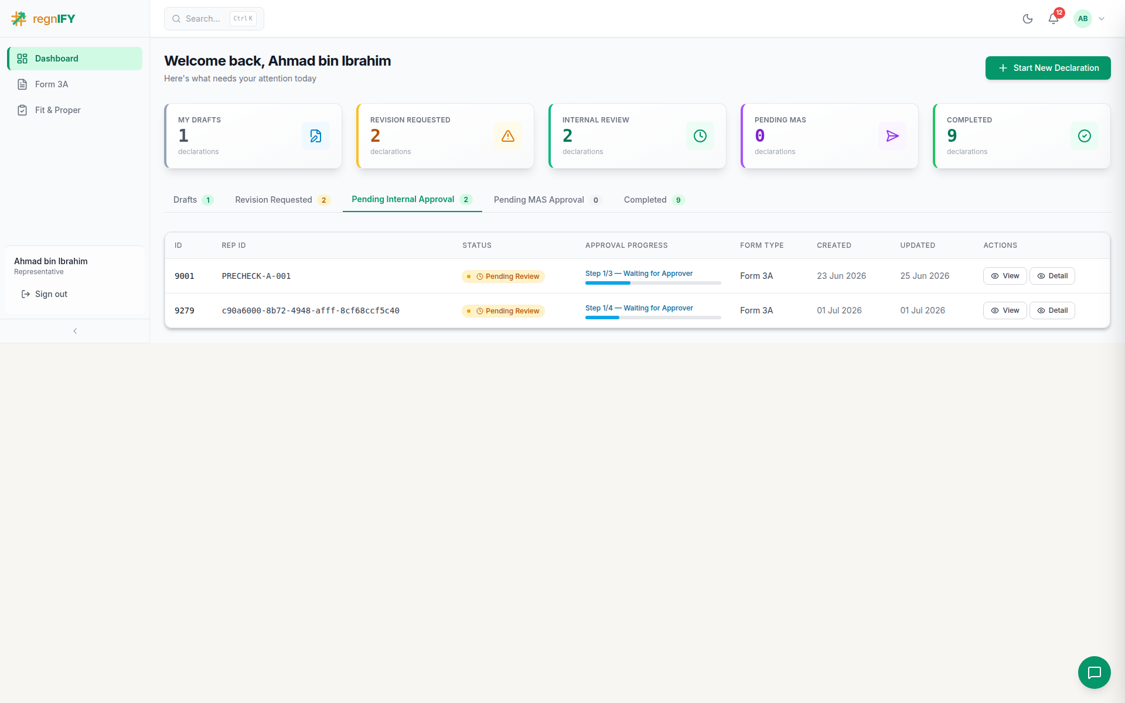
Task: Click the Internal Review clock icon
Action: point(700,136)
